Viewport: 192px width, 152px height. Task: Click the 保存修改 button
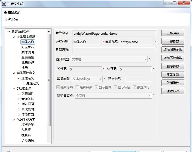pyautogui.click(x=173, y=91)
